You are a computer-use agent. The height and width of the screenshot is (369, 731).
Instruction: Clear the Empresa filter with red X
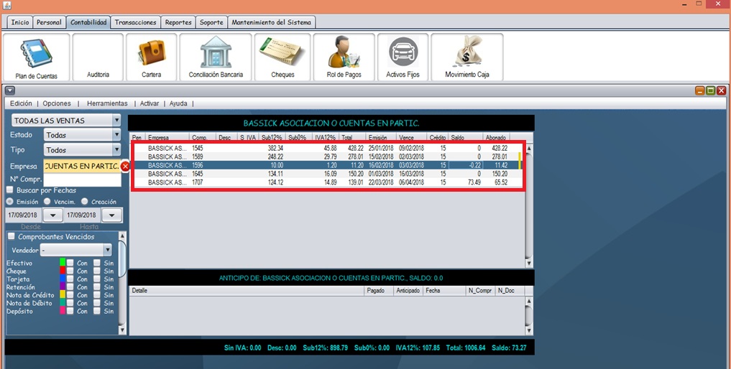pyautogui.click(x=125, y=167)
